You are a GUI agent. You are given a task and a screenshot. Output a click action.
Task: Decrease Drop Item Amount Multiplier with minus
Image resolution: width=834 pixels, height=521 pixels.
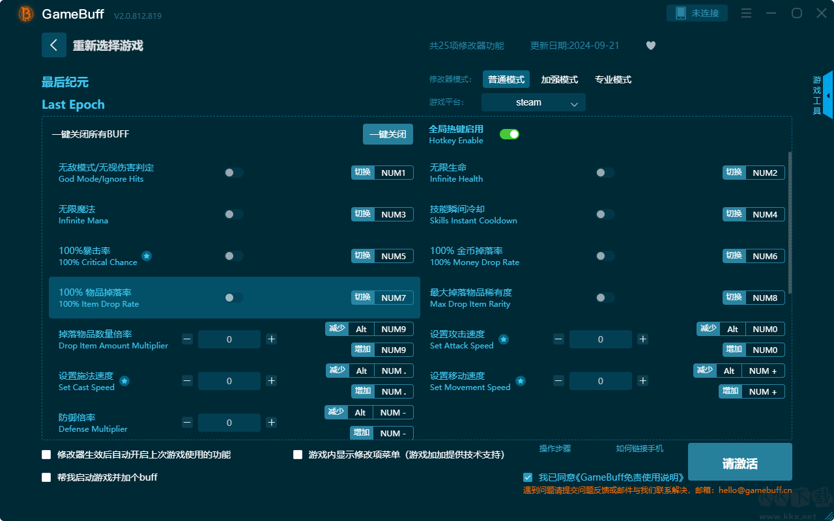[187, 339]
